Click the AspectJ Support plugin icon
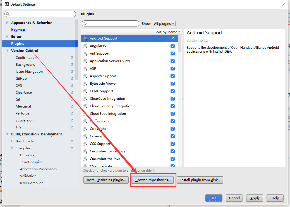Viewport: 290px width, 207px height. [85, 76]
